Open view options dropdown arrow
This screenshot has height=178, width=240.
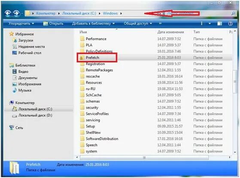pos(210,24)
